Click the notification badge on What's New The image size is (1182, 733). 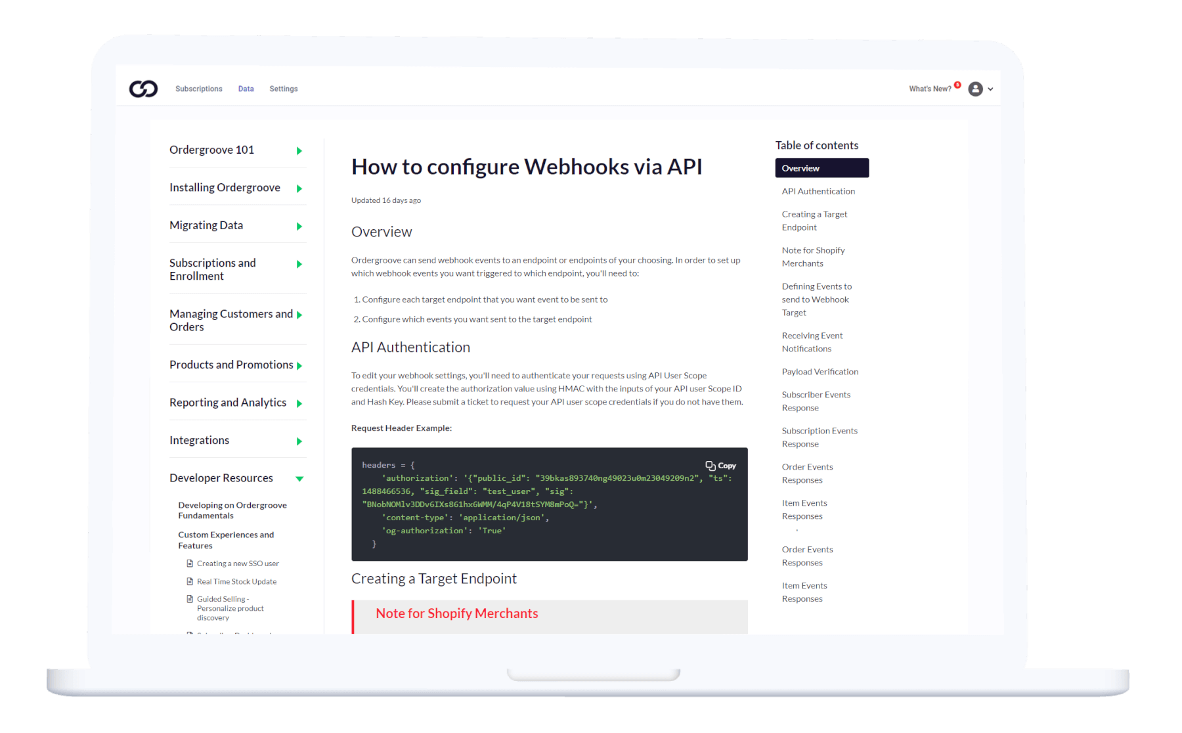point(957,85)
